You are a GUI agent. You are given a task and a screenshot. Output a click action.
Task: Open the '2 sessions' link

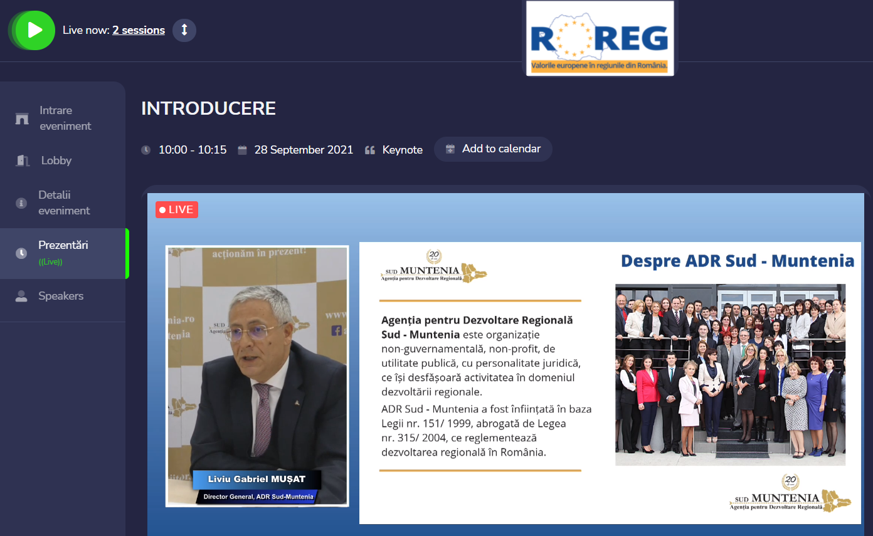click(139, 30)
